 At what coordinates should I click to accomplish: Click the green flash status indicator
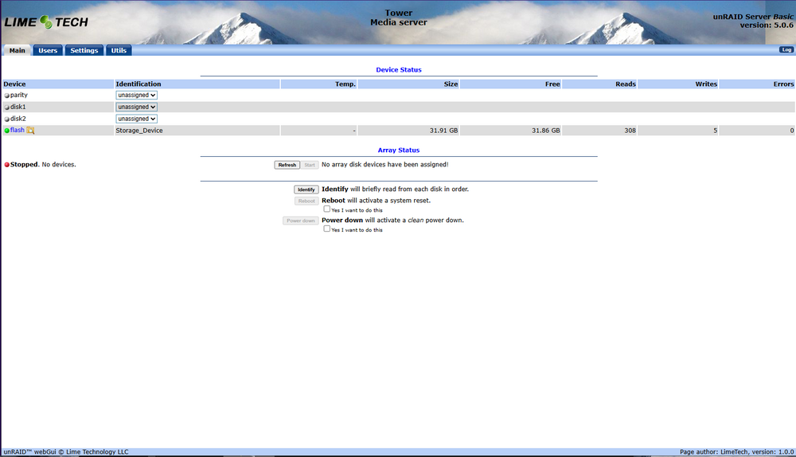tap(6, 131)
